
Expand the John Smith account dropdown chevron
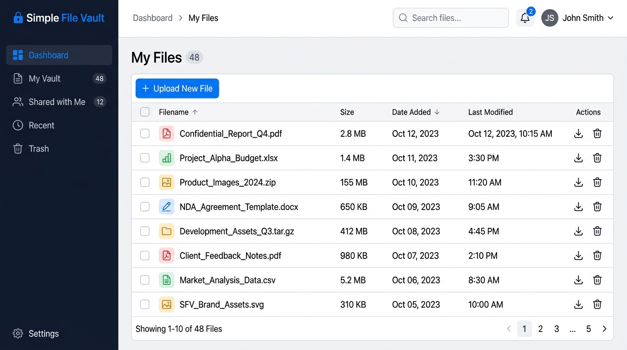[x=611, y=18]
